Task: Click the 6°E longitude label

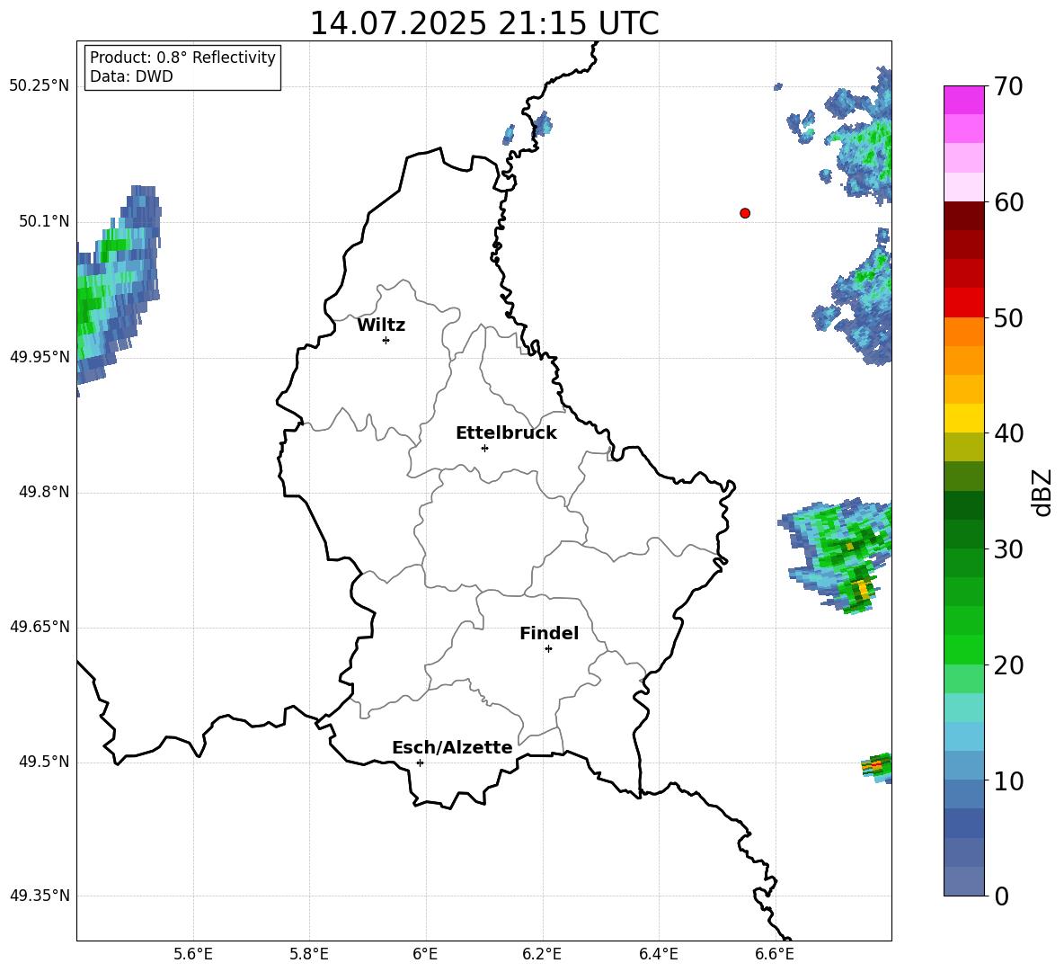Action: tap(425, 954)
